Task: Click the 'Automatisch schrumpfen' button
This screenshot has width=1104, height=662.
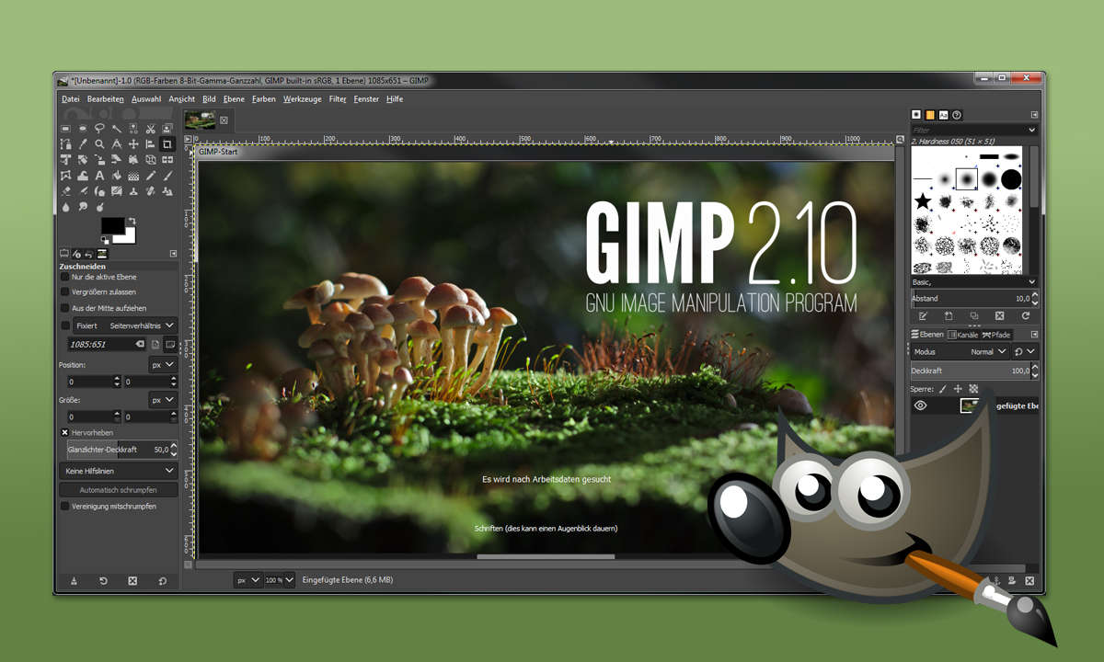Action: pos(118,490)
